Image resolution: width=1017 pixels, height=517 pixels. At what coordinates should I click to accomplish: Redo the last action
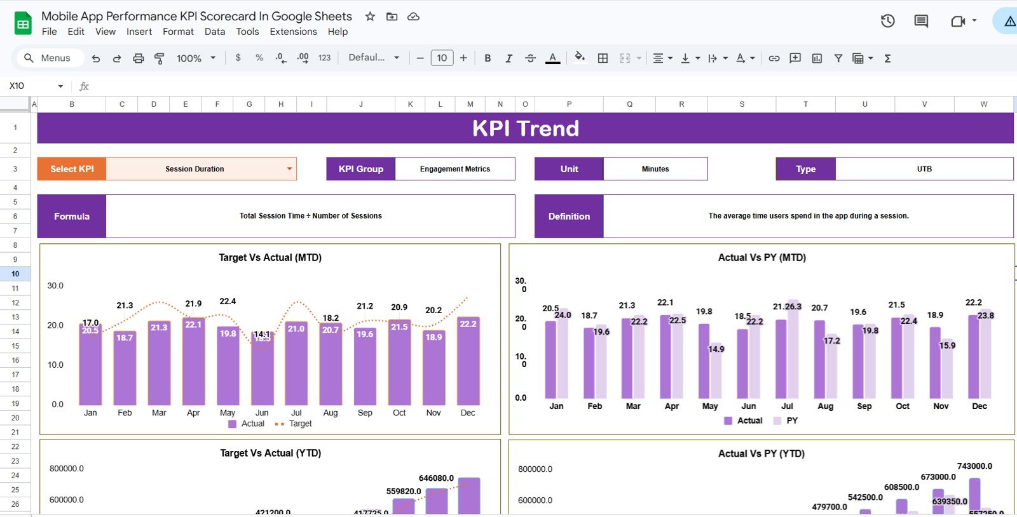[117, 58]
